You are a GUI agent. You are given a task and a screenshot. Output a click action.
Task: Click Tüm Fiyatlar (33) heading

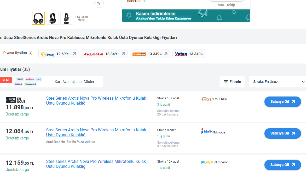[15, 69]
